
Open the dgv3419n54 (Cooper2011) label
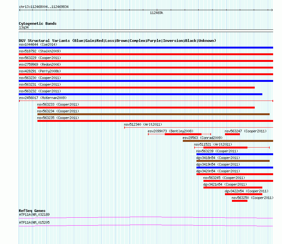click(x=218, y=164)
